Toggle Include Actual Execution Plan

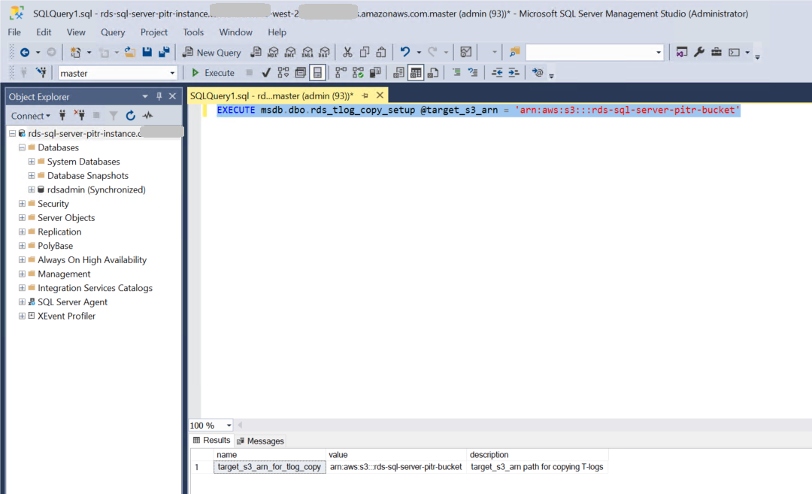pyautogui.click(x=339, y=72)
